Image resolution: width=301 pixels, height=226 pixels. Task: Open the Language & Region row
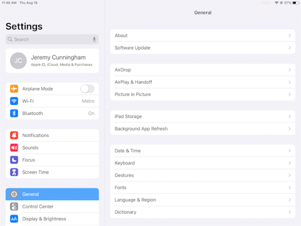tap(203, 200)
